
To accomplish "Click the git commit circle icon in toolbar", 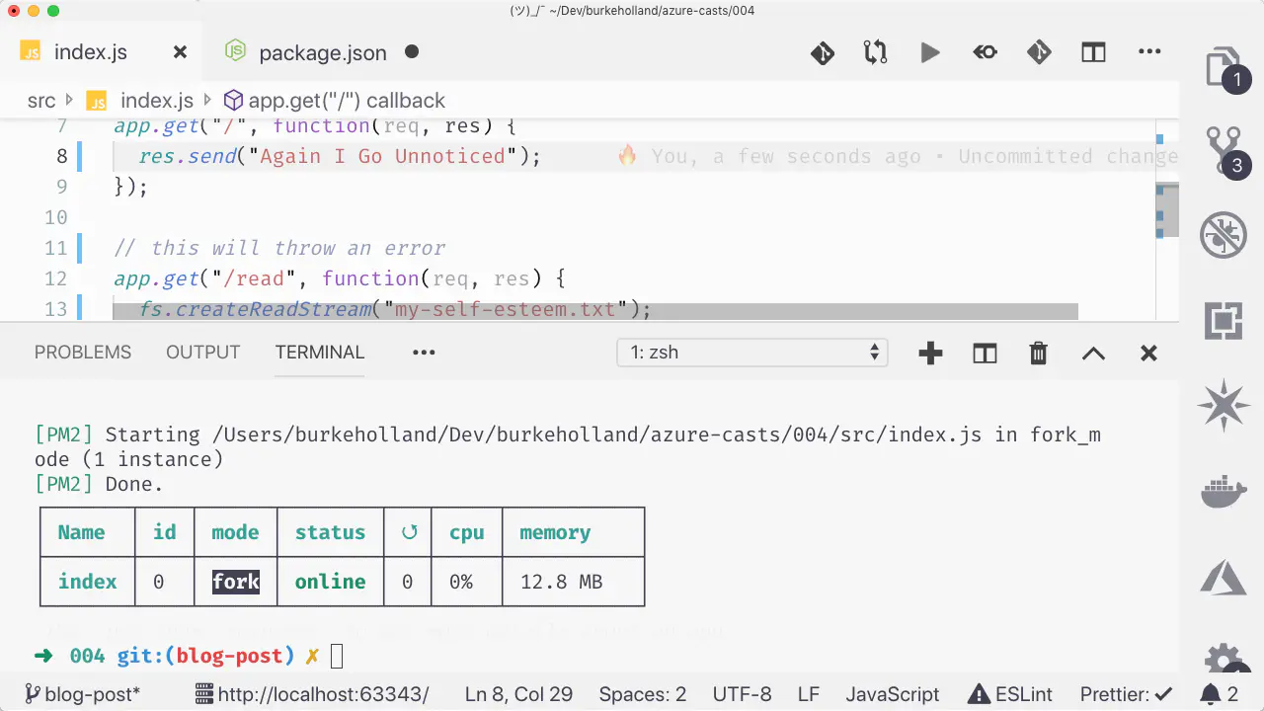I will click(x=985, y=52).
